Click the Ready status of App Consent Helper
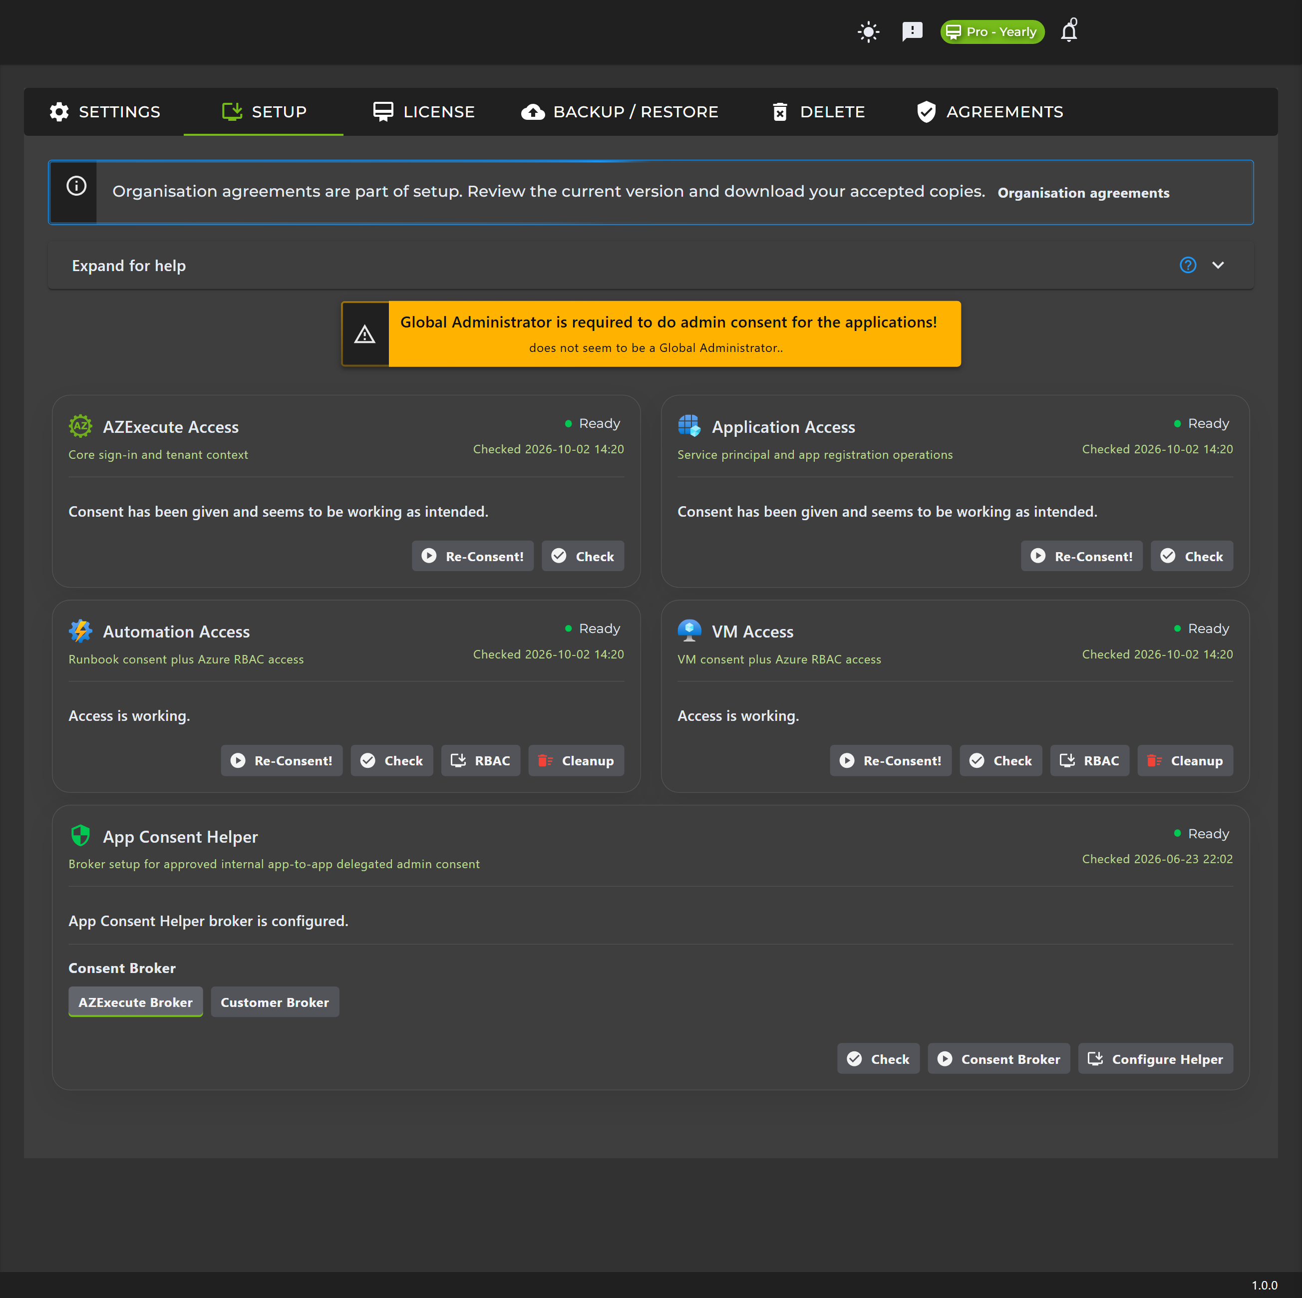Screen dimensions: 1302x1298 1202,834
